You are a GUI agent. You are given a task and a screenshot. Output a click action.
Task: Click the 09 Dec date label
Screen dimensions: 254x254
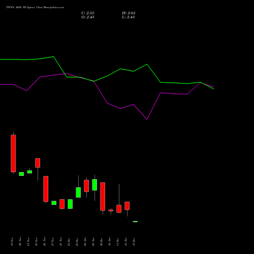102,241
